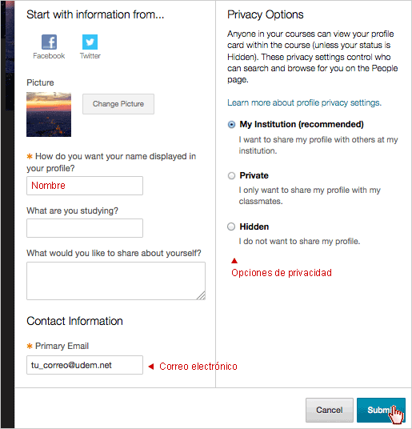
Task: Click the bold Private label text
Action: pyautogui.click(x=254, y=175)
